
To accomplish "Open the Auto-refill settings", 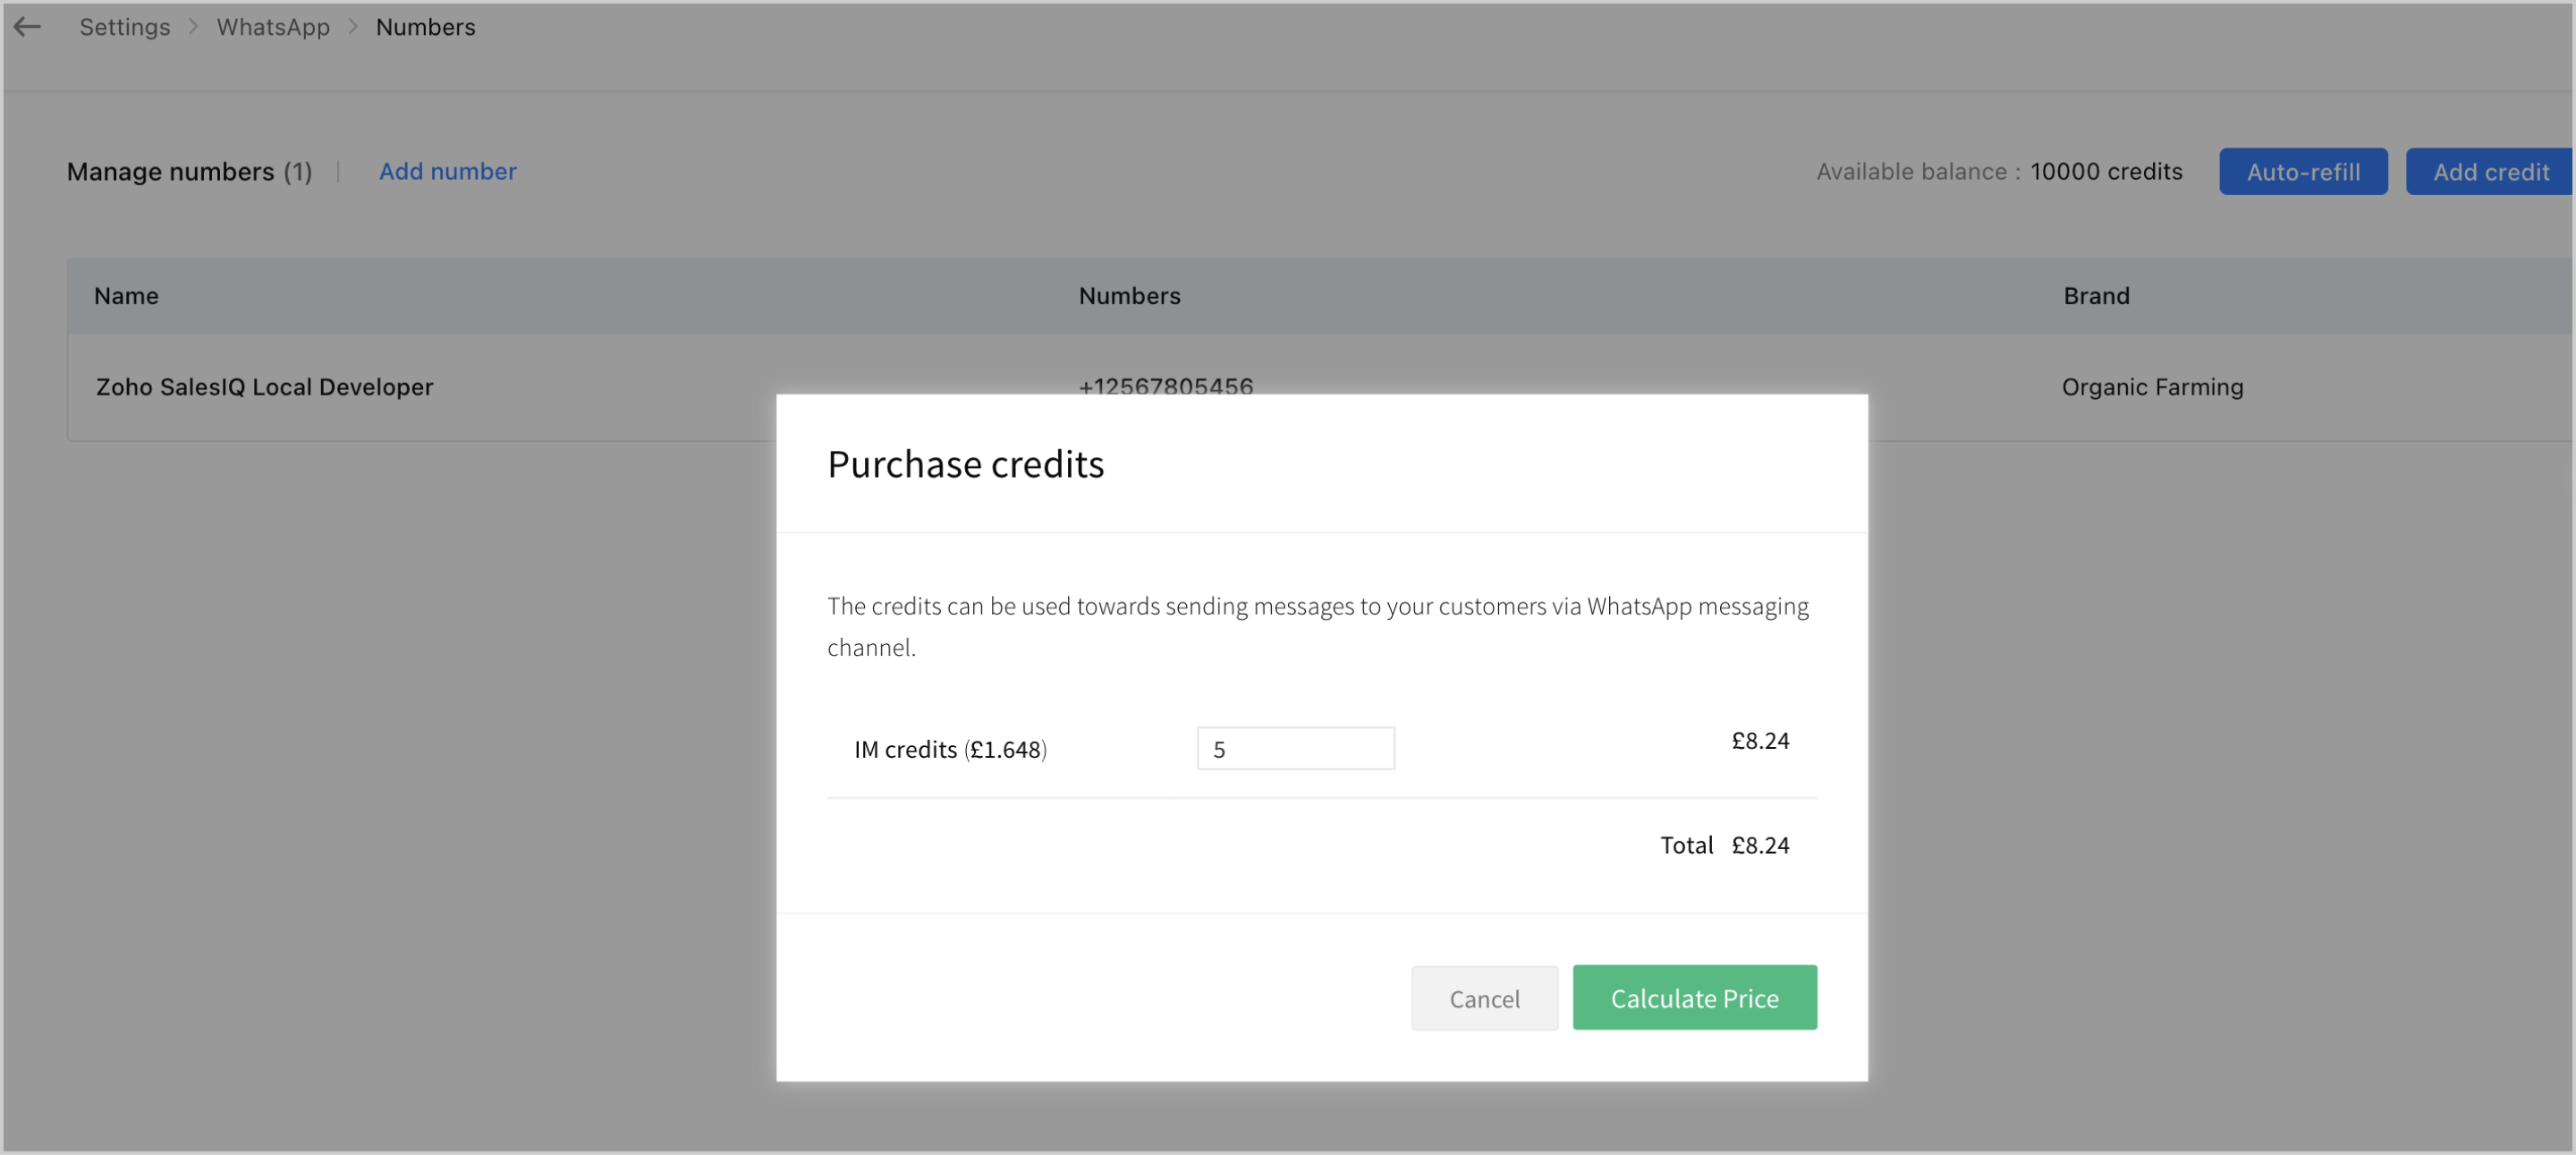I will tap(2302, 171).
